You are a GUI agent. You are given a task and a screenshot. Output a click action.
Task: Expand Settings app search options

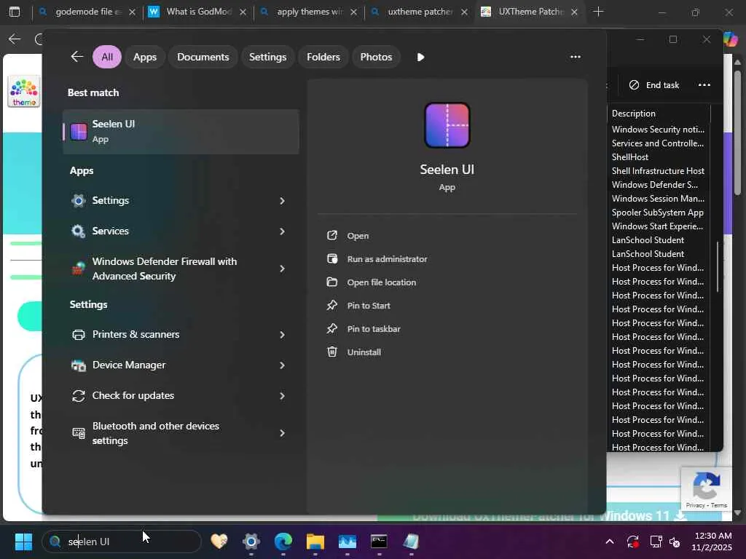tap(282, 201)
